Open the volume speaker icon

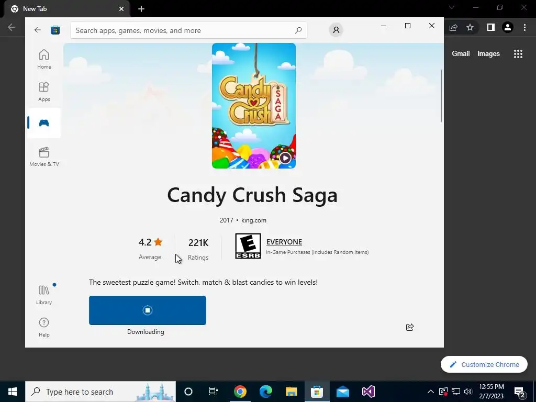(468, 392)
